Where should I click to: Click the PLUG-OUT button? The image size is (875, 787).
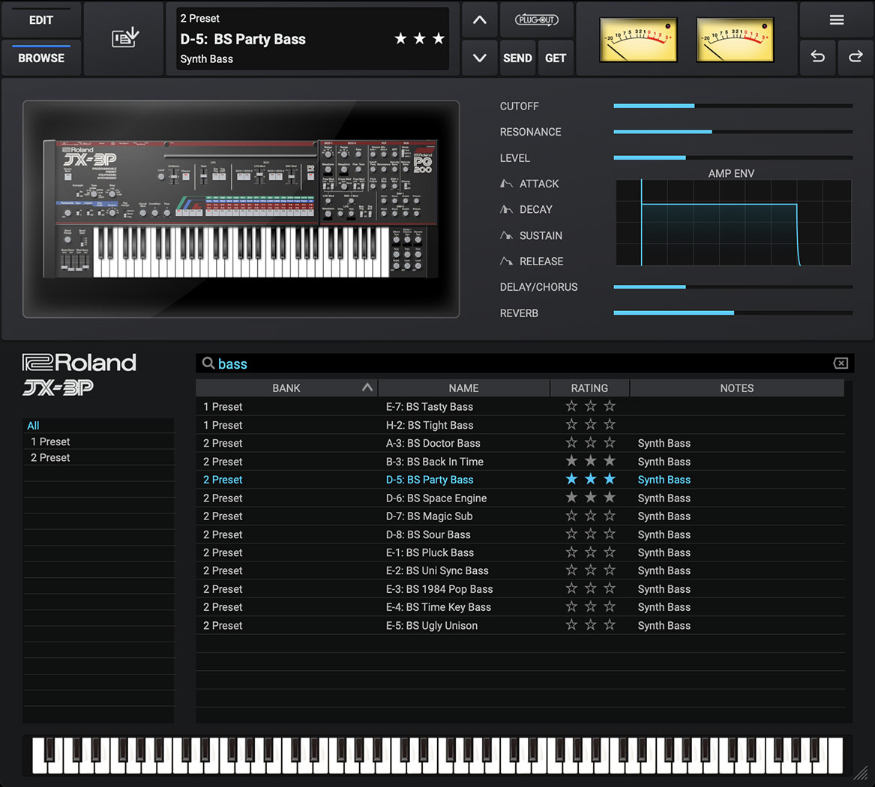pos(536,20)
